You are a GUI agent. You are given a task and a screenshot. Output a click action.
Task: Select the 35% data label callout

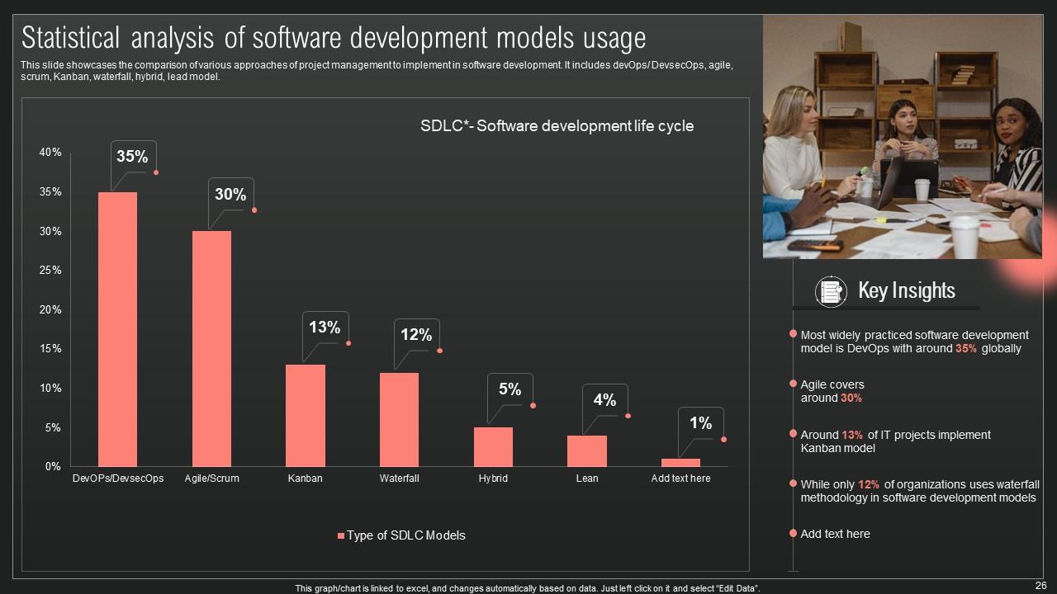(132, 157)
